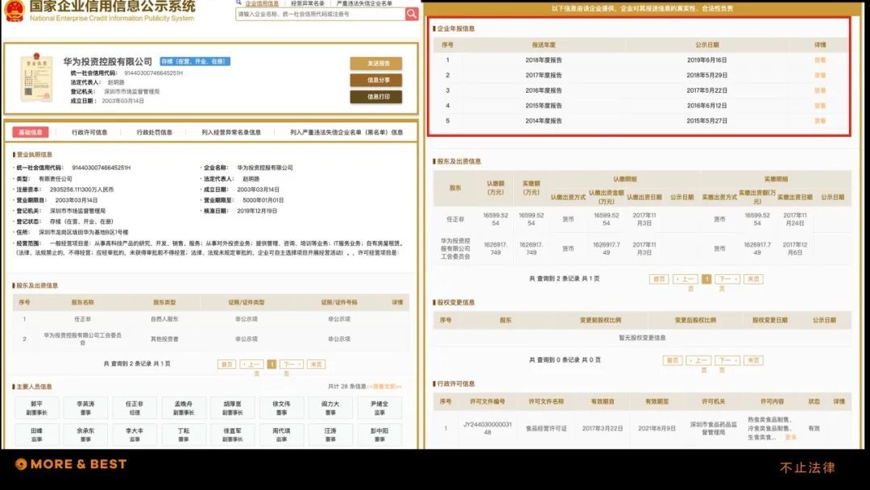Click the 信息分享 button
Image resolution: width=870 pixels, height=490 pixels.
[376, 80]
